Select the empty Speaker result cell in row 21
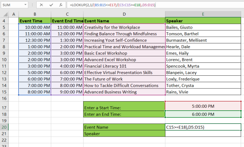244x147 pixels. coord(203,134)
